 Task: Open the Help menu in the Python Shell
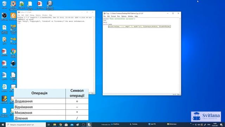pyautogui.click(x=51, y=15)
